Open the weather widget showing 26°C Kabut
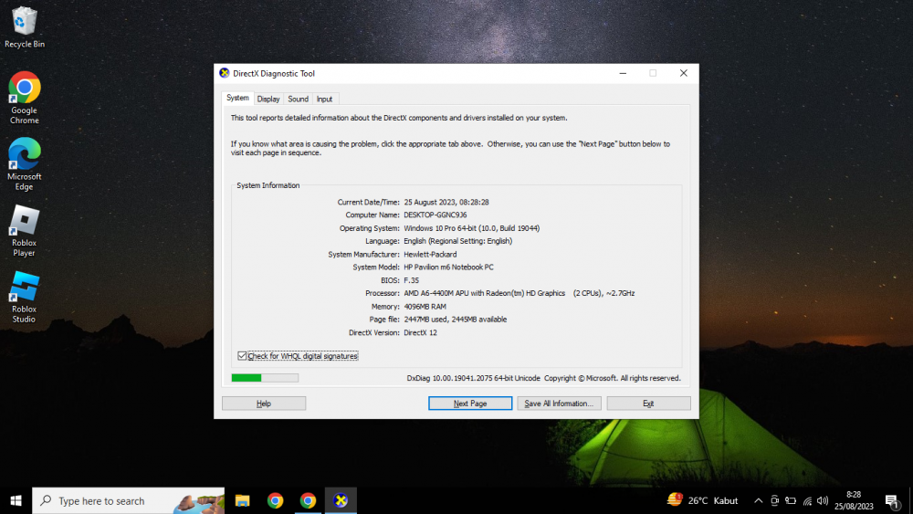The width and height of the screenshot is (913, 514). click(x=703, y=500)
